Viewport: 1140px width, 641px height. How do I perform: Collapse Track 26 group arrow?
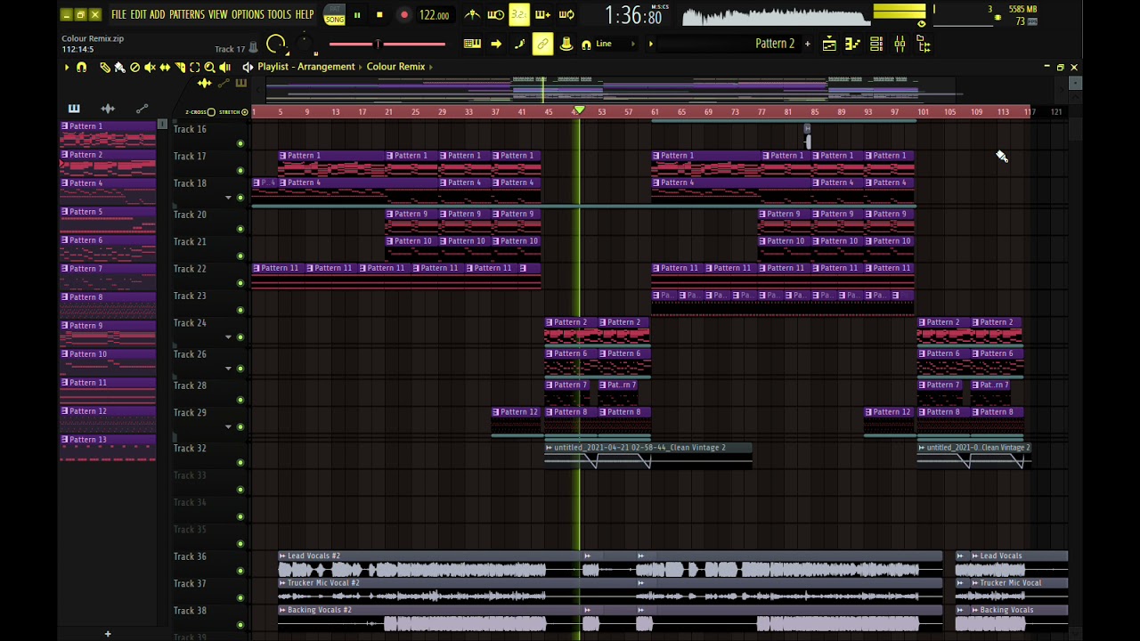coord(228,369)
